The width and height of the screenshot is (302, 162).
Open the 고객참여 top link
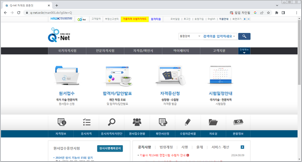(96, 19)
